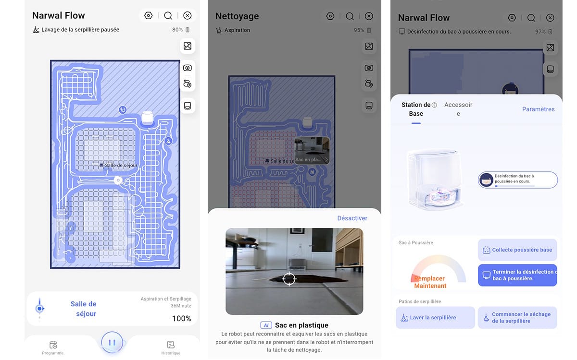The width and height of the screenshot is (577, 360).
Task: Select the 'Patins de serpillière' section label
Action: (420, 301)
